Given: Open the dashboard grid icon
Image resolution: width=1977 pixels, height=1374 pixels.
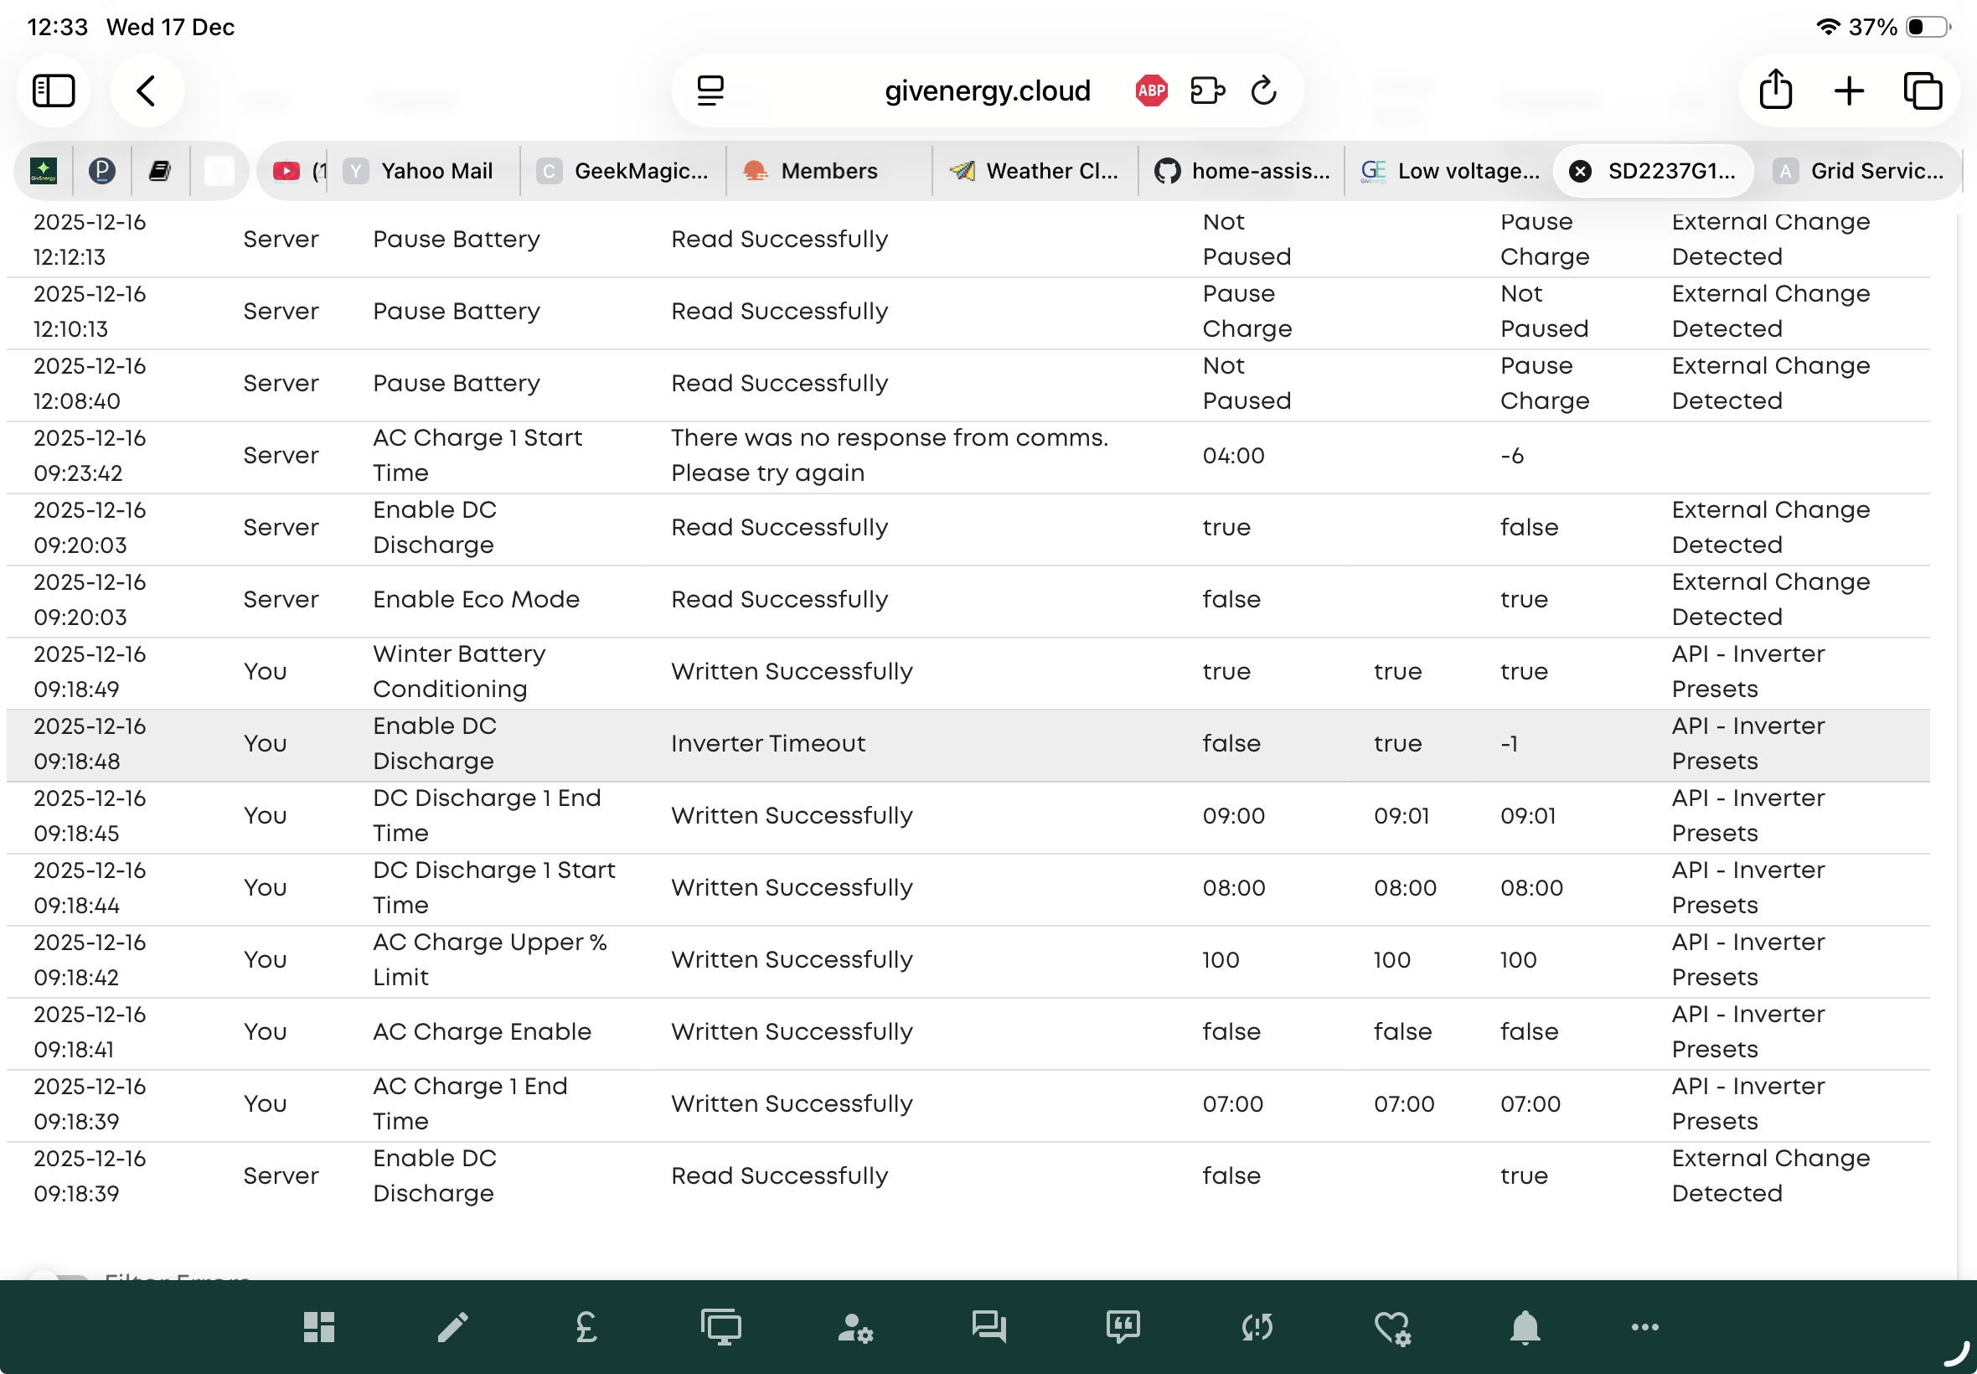Looking at the screenshot, I should tap(318, 1326).
